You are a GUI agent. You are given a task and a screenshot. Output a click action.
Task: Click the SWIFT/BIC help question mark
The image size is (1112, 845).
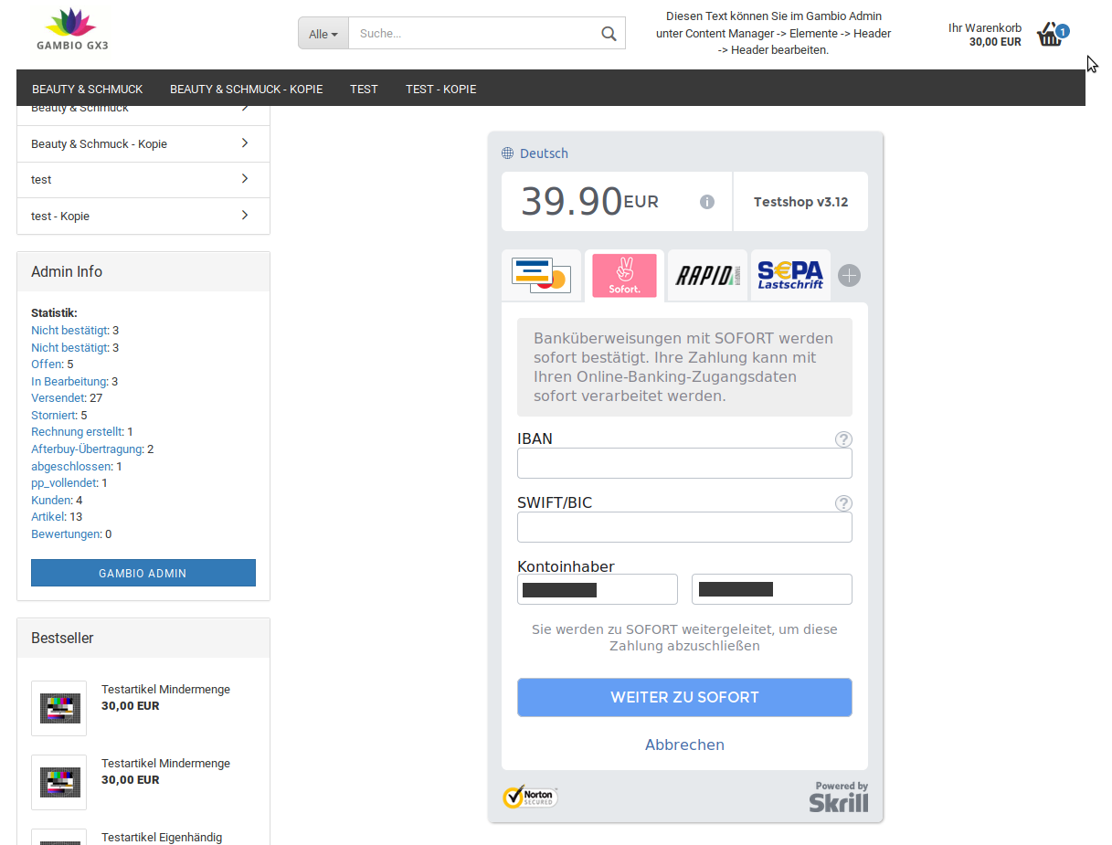tap(843, 503)
